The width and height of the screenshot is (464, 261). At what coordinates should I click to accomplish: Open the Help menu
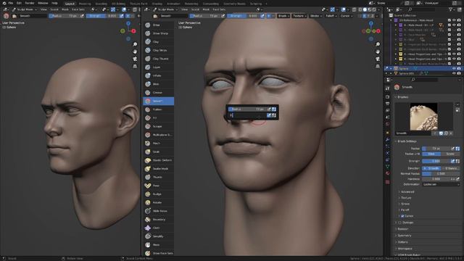point(55,3)
